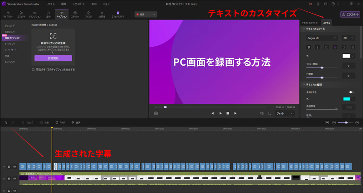Open the cyan outline color dropdown arrow

353,99
